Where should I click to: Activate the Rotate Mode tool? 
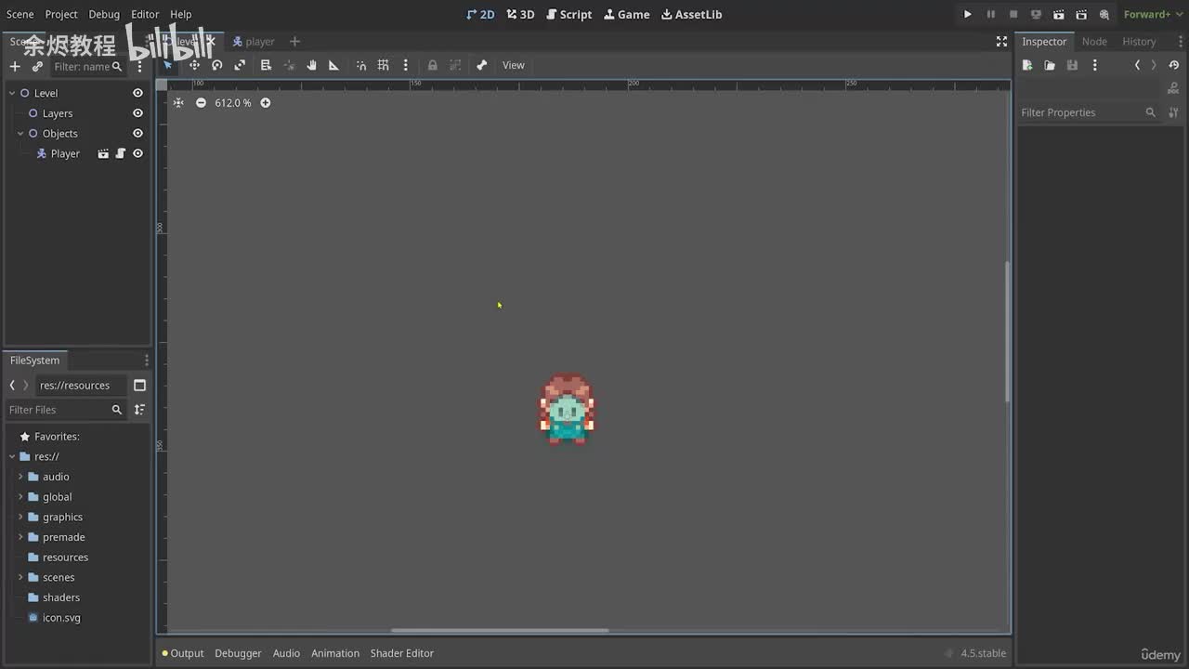[216, 65]
